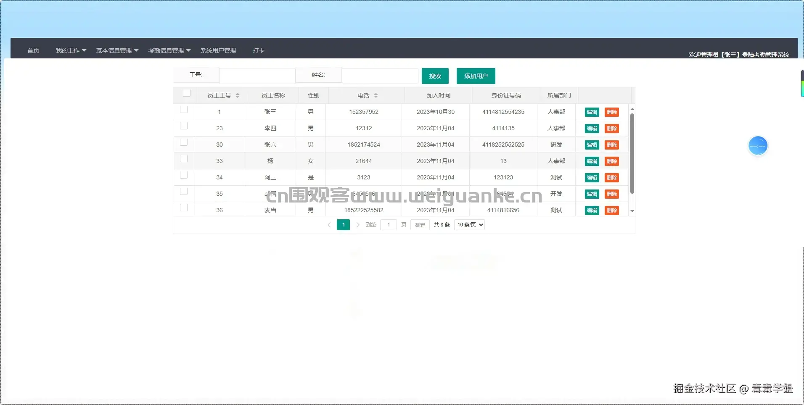Edit employee 阿三 with 编辑 button
Image resolution: width=804 pixels, height=405 pixels.
click(x=592, y=178)
